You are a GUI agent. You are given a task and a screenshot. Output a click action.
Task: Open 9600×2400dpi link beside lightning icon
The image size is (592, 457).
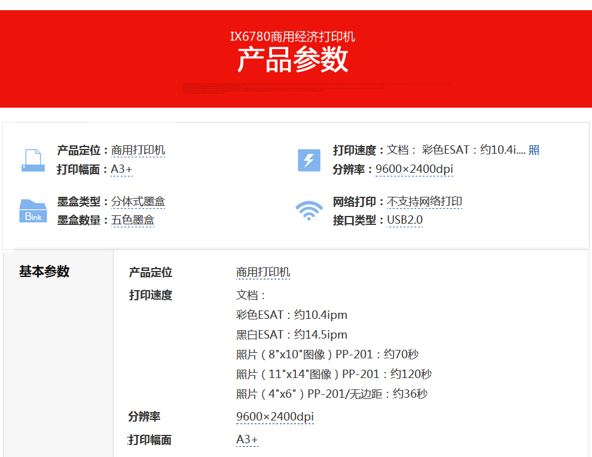pos(414,169)
